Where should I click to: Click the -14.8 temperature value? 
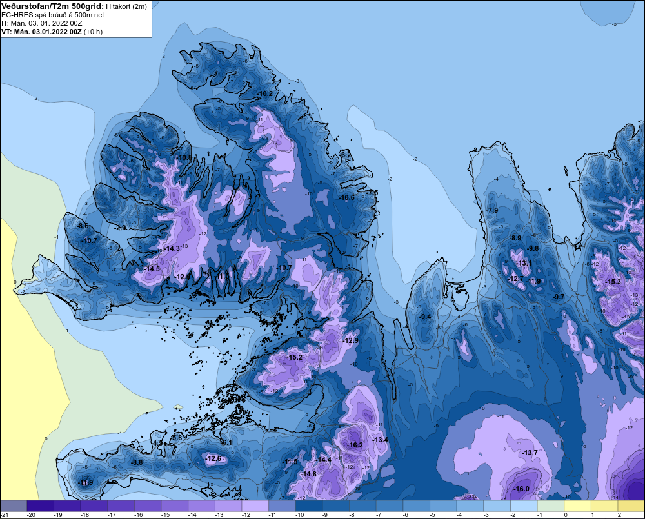(308, 474)
